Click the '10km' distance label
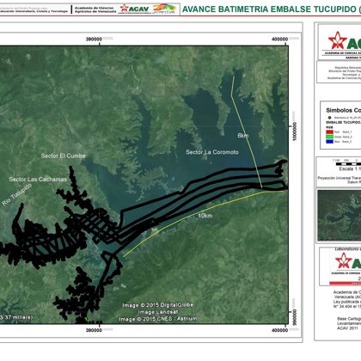Screen dimensions: 361x361 (205, 216)
